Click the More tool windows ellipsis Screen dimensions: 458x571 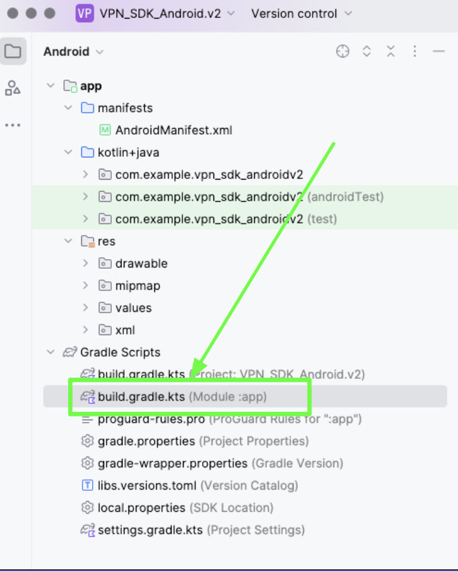click(x=13, y=126)
